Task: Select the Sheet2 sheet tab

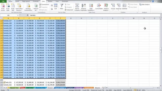Action: [x=97, y=88]
